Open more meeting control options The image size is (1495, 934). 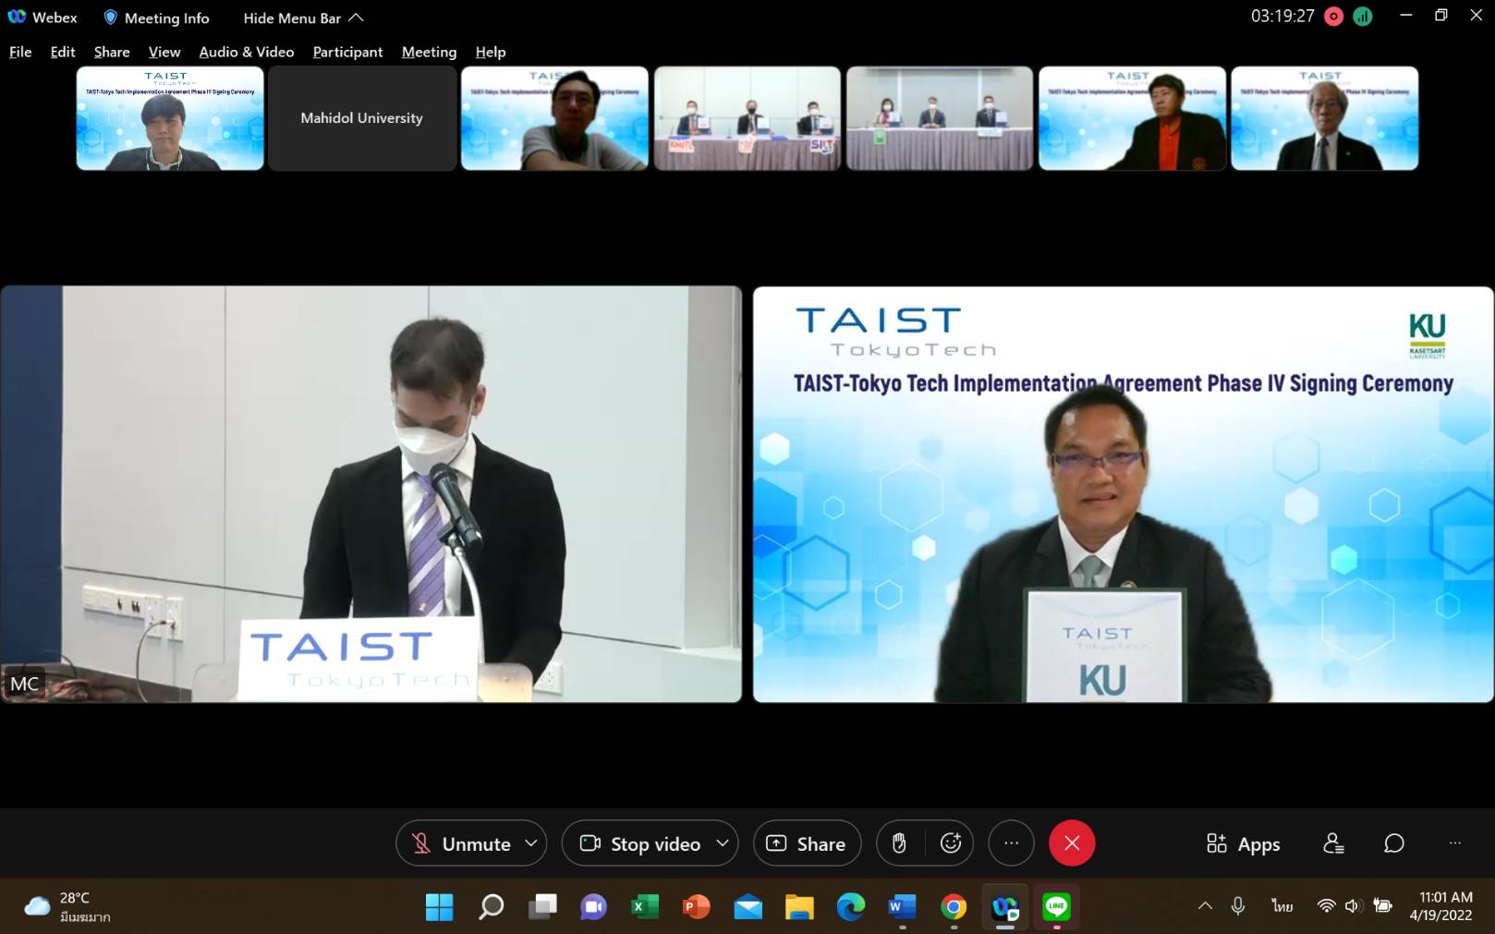1010,843
